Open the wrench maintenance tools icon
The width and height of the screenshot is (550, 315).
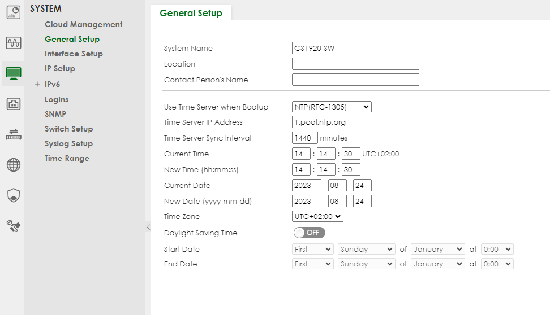click(13, 226)
